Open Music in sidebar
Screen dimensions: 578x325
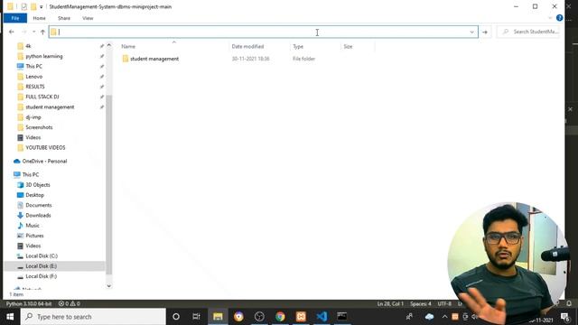[33, 226]
